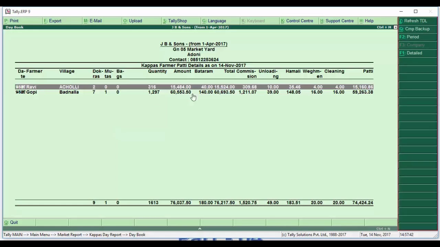
Task: Click Gopi's quantity 1,297
Action: (x=154, y=92)
